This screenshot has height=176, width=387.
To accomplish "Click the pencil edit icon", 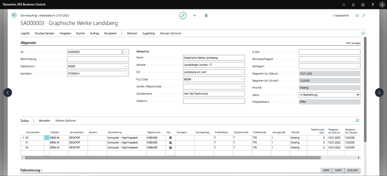I will 183,15.
